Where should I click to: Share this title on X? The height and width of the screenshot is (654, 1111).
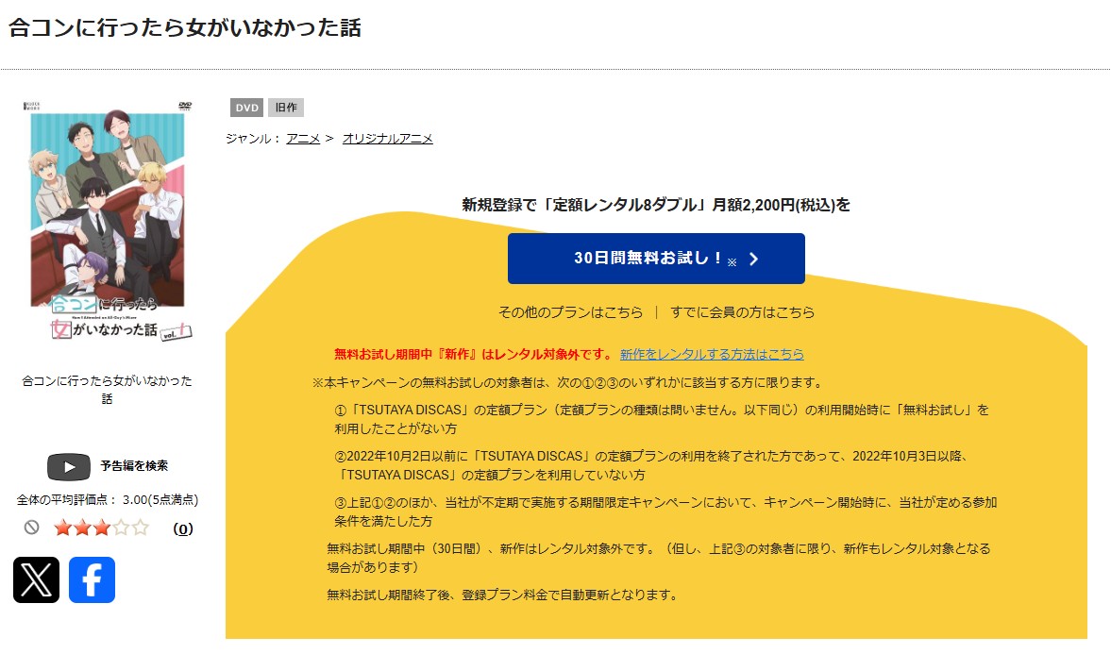pos(36,579)
